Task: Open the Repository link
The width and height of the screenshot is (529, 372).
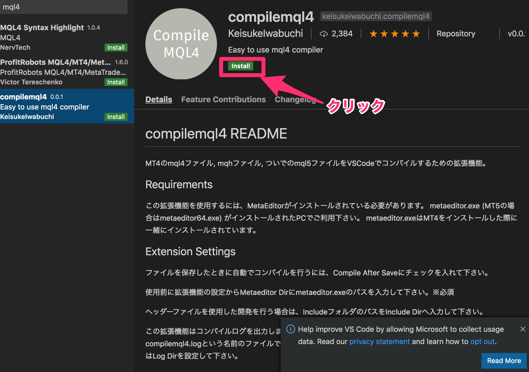Action: [x=455, y=34]
